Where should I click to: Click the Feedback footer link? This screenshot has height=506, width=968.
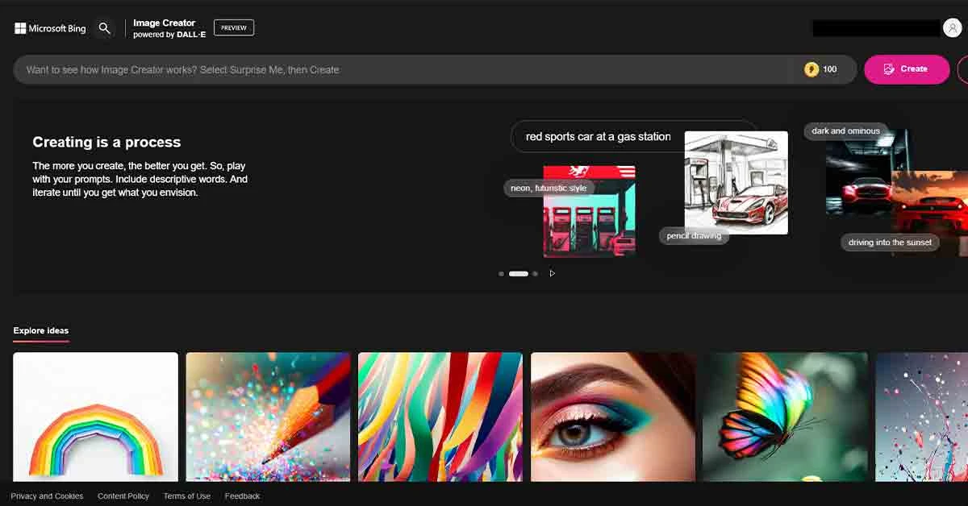tap(242, 496)
